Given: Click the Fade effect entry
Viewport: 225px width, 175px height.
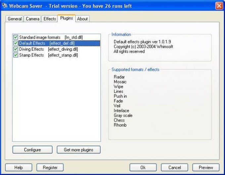Looking at the screenshot, I should pos(118,101).
